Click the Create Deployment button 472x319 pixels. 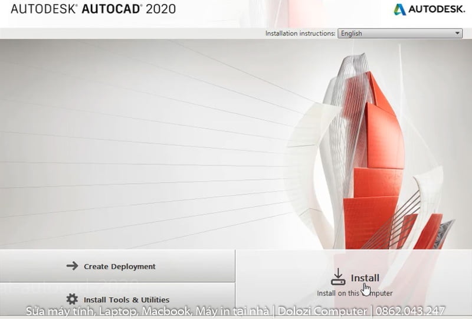(117, 267)
